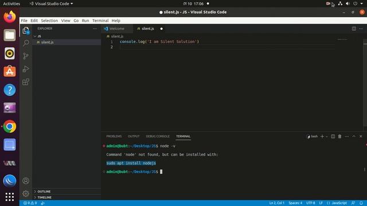Image resolution: width=367 pixels, height=206 pixels.
Task: Open Visual Studio Code app menu dropdown
Action: coord(51,4)
